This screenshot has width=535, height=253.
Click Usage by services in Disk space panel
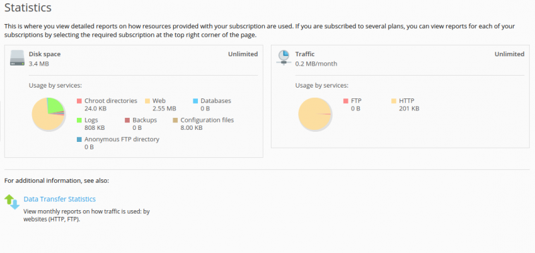(x=56, y=86)
